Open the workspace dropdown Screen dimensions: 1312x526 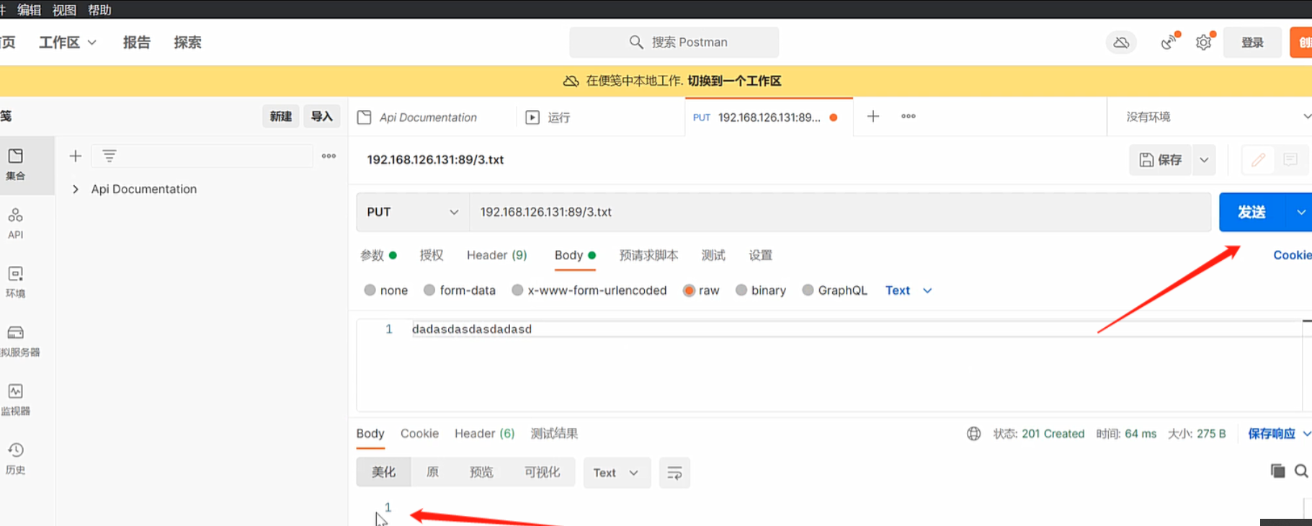point(68,43)
